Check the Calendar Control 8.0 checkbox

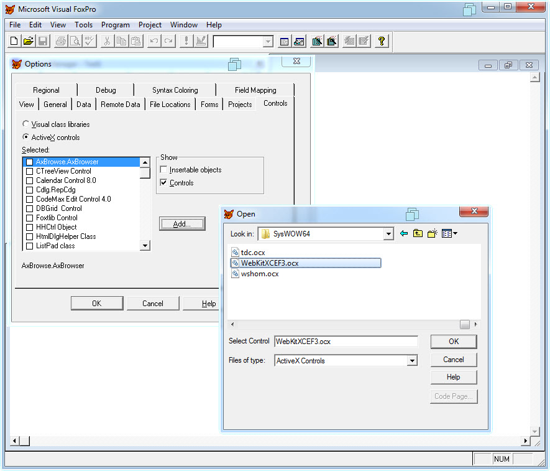point(29,180)
